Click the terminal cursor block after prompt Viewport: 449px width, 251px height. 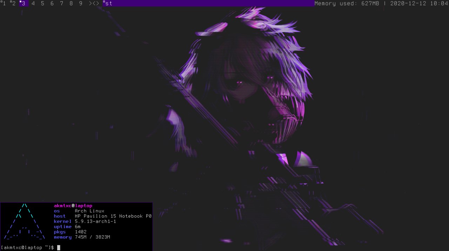tap(59, 248)
